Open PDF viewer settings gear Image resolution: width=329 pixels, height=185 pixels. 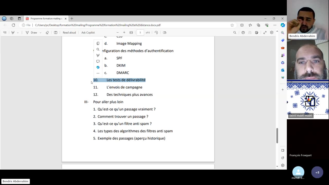tap(272, 33)
